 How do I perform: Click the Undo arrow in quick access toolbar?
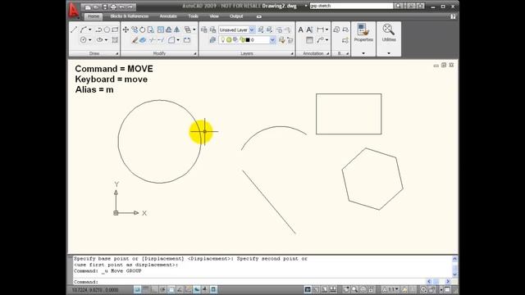122,7
